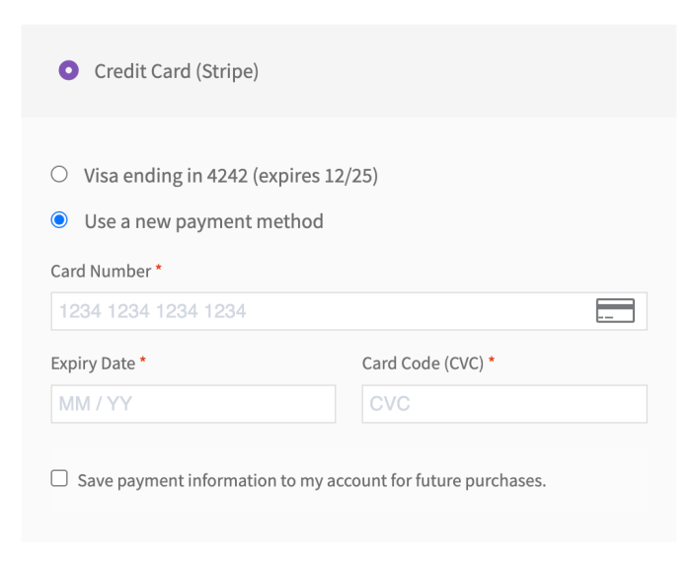Select the Credit Card (Stripe) purple radio button
This screenshot has height=567, width=694.
pyautogui.click(x=68, y=70)
